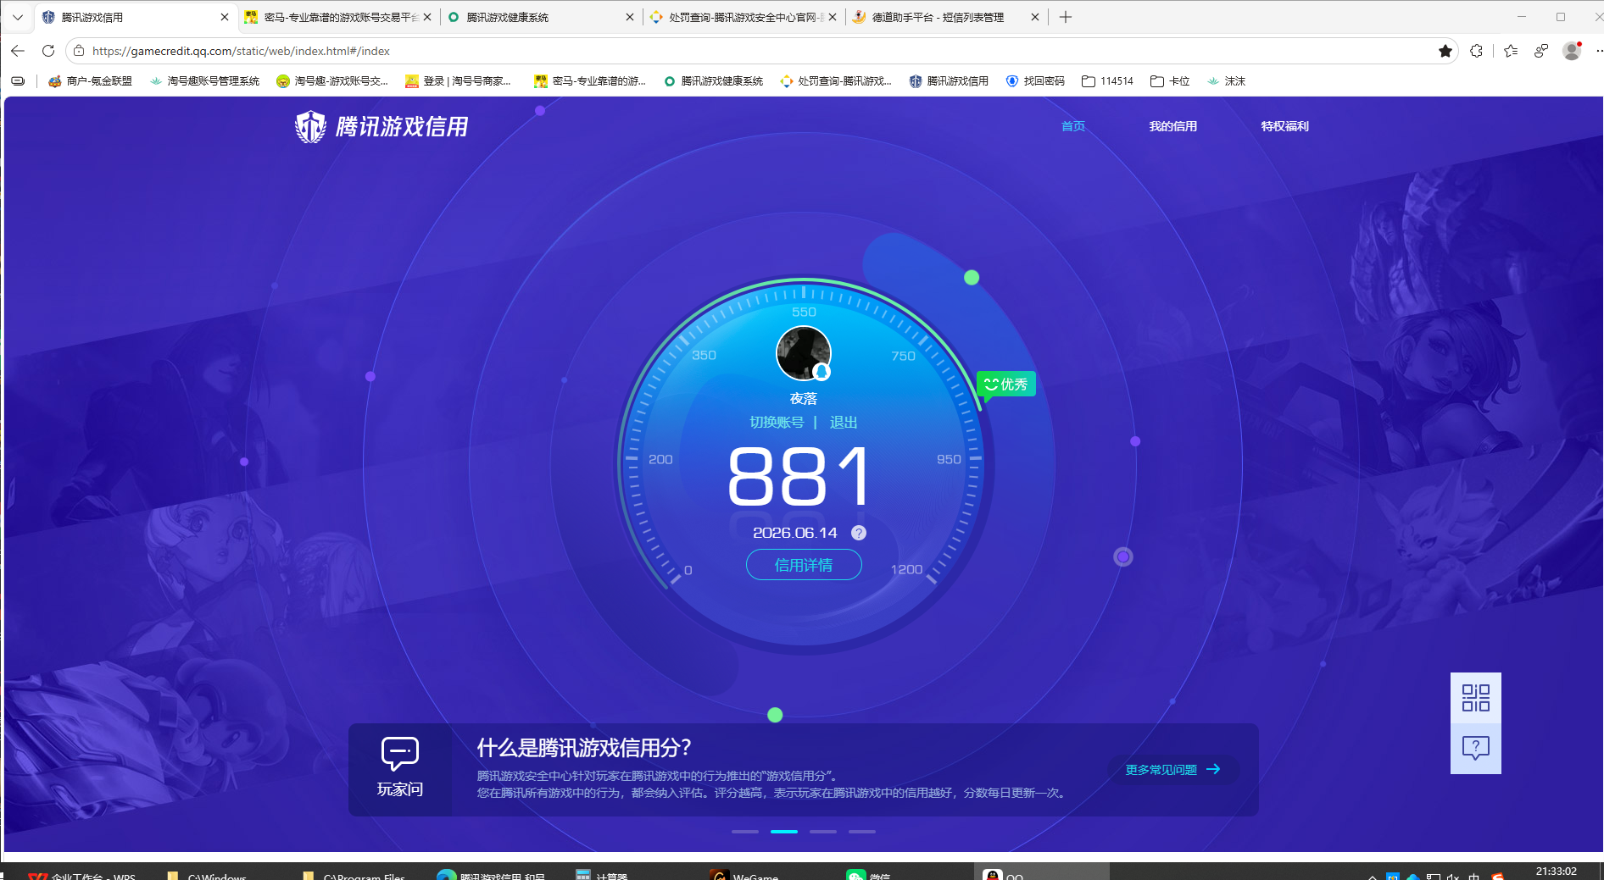Close the 腾讯游戏信用 tab

[225, 17]
